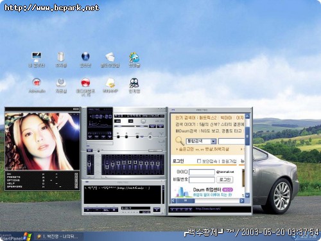Image resolution: width=321 pixels, height=241 pixels.
Task: Open the Daum 취업센터 banner
Action: [204, 192]
